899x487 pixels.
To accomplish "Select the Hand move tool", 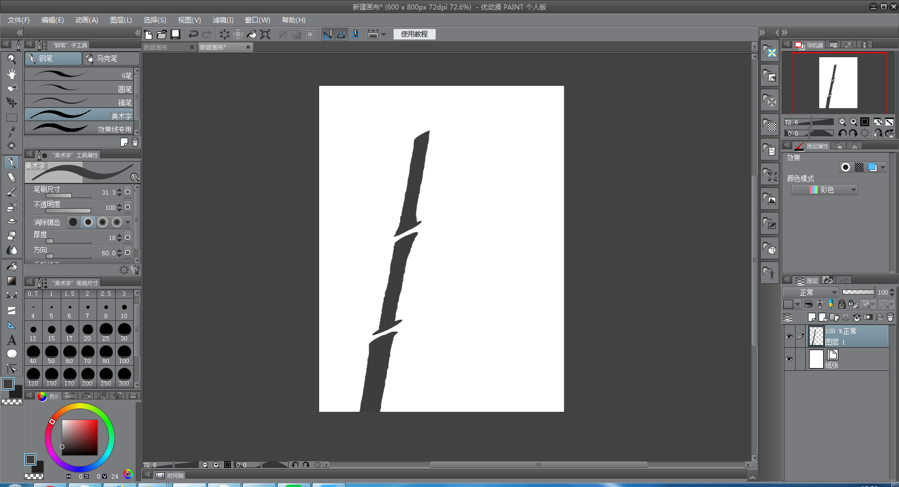I will tap(11, 73).
